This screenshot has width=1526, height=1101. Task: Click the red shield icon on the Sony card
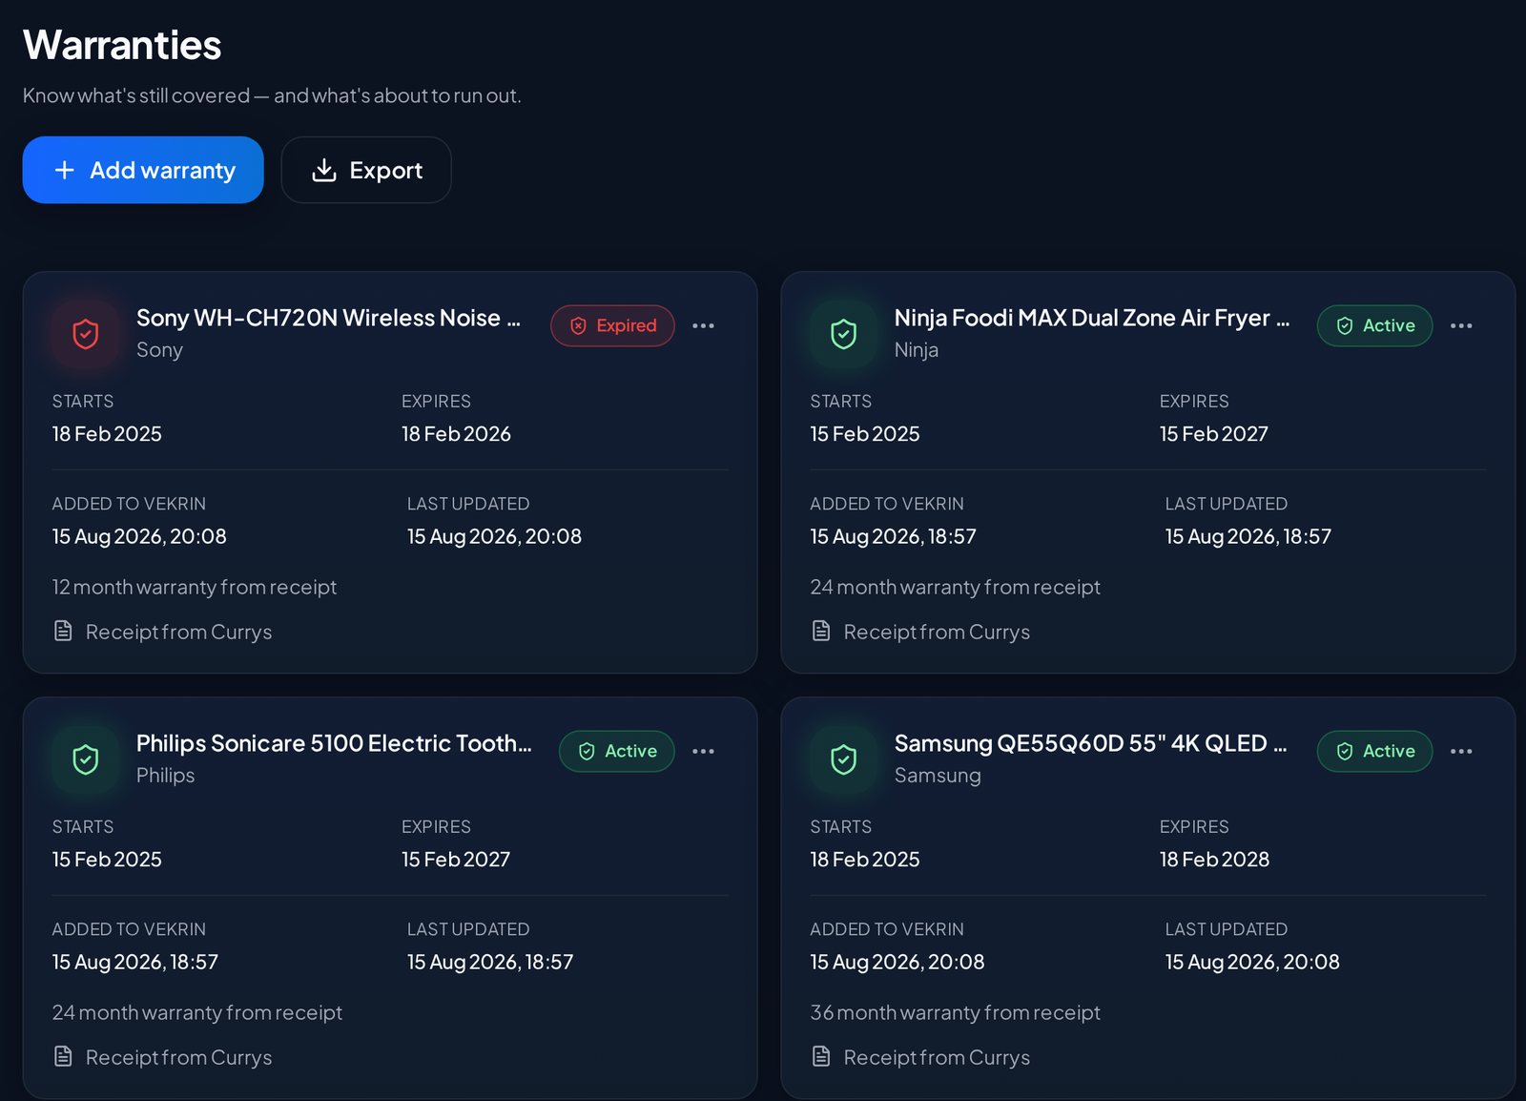tap(86, 334)
